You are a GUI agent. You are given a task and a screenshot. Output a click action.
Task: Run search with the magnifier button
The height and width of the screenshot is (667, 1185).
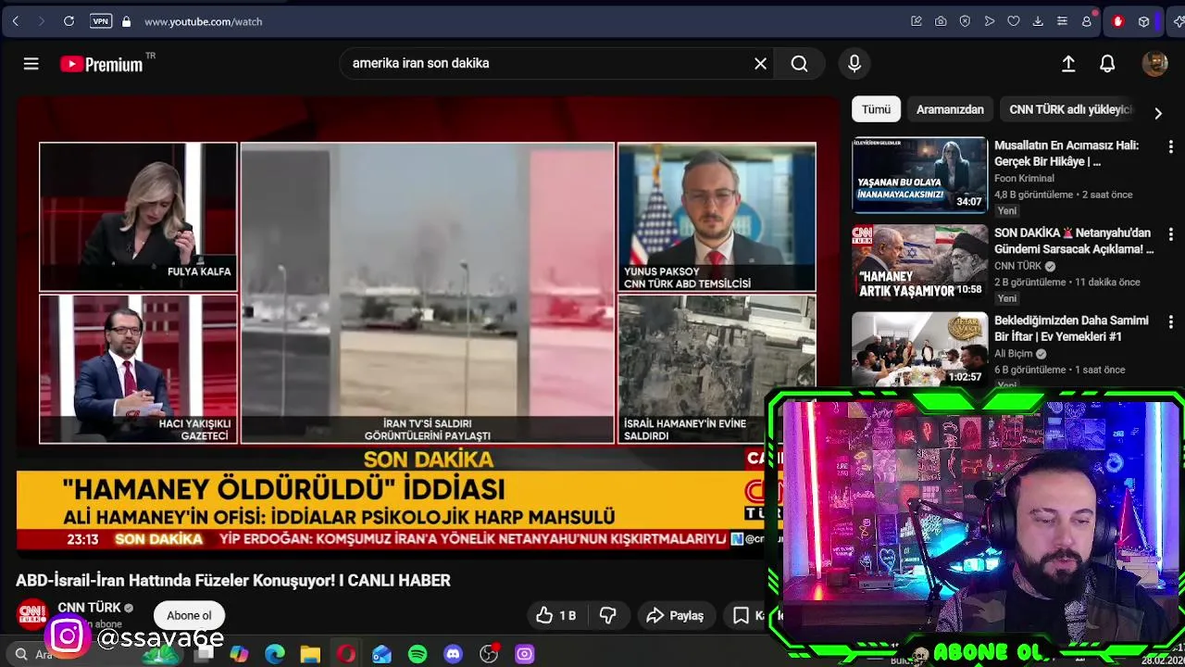pyautogui.click(x=800, y=63)
